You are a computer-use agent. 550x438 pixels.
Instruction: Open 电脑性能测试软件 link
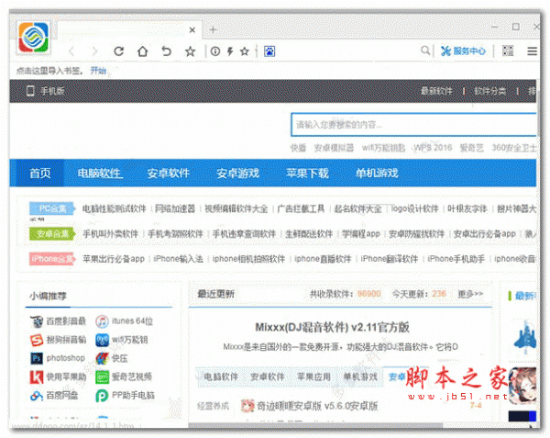[114, 209]
